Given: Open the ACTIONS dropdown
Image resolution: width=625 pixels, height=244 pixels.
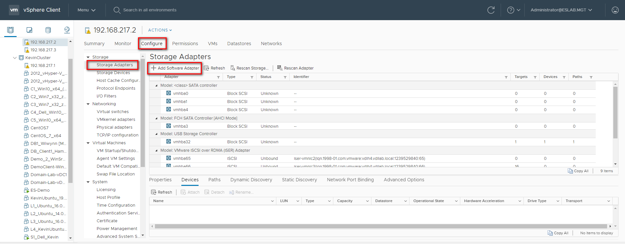Looking at the screenshot, I should pos(160,30).
